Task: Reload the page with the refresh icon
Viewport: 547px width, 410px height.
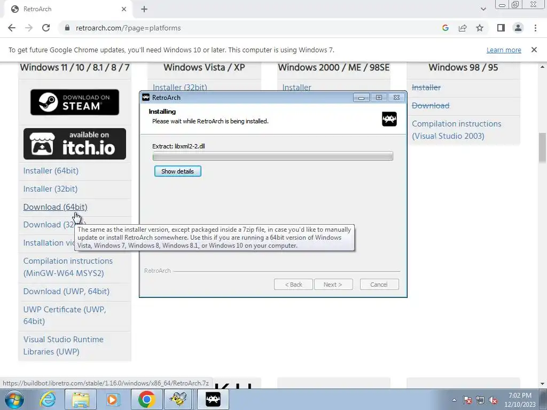Action: (x=46, y=28)
